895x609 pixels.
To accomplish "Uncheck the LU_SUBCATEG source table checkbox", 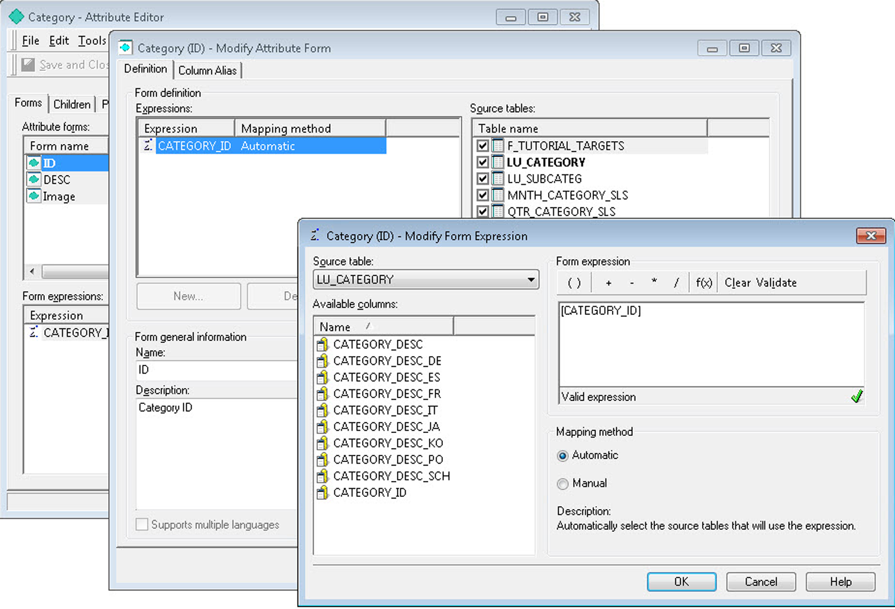I will coord(482,178).
